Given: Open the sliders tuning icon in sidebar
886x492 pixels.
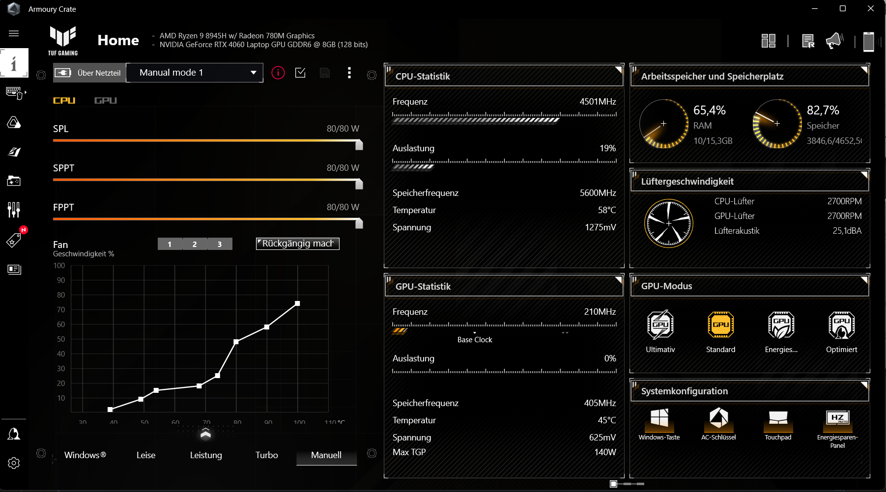Looking at the screenshot, I should click(x=14, y=210).
